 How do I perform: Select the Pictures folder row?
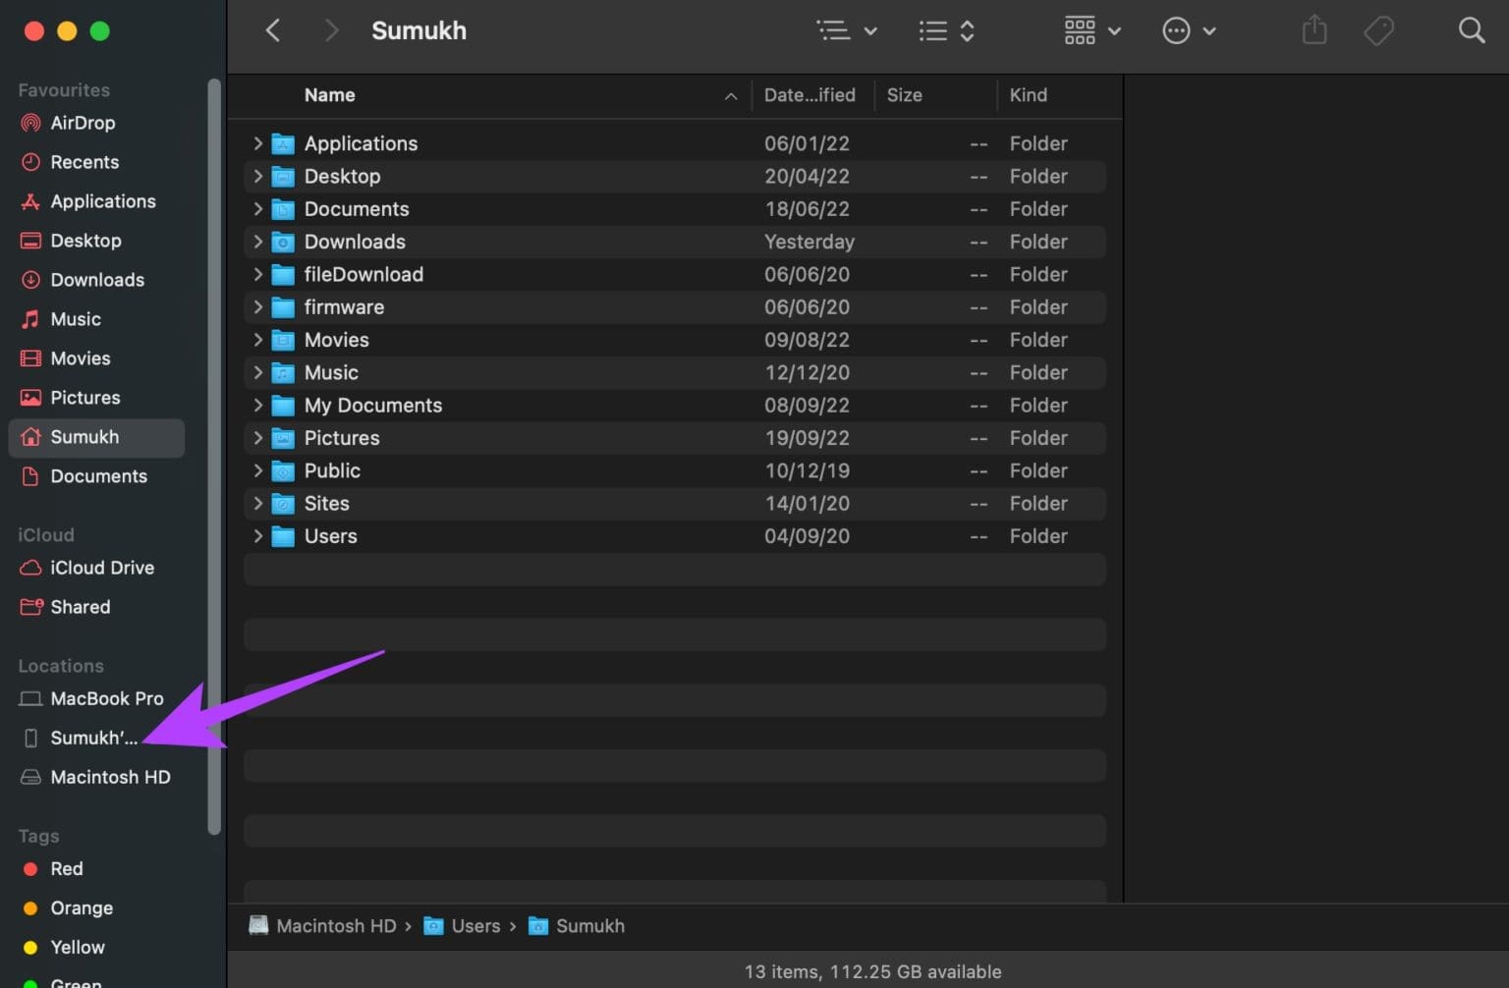coord(342,438)
